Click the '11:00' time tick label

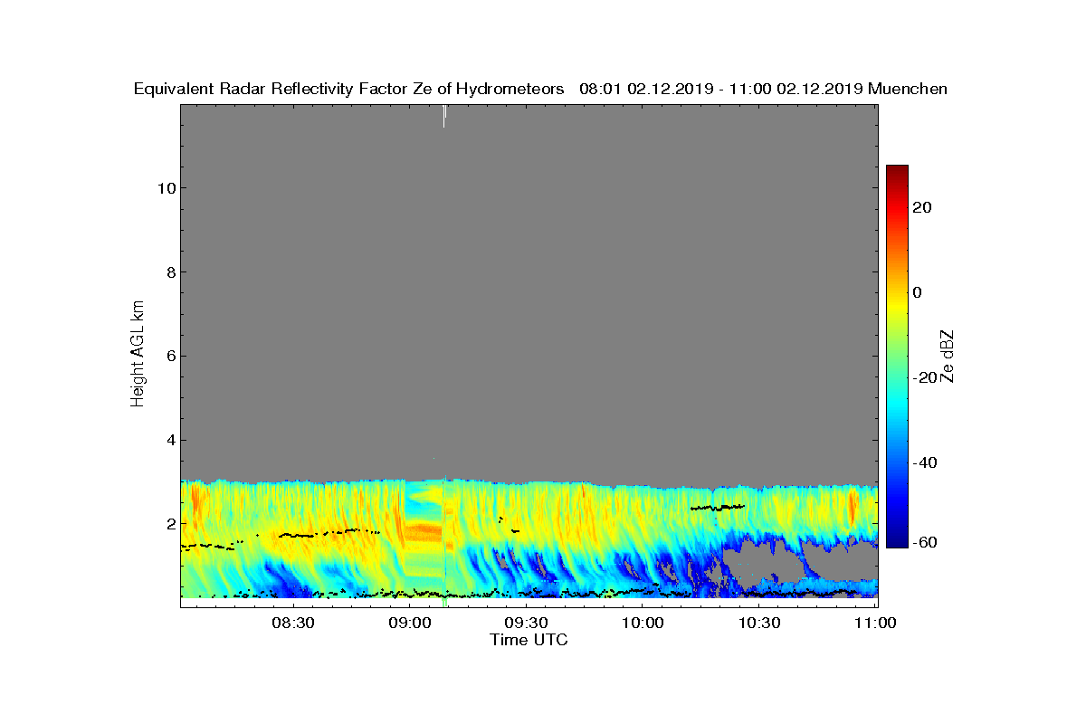pyautogui.click(x=874, y=624)
